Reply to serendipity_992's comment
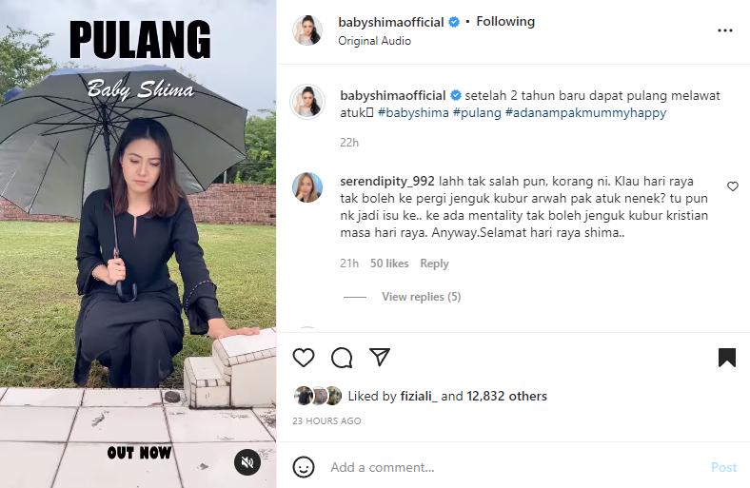Image resolution: width=750 pixels, height=488 pixels. coord(434,264)
